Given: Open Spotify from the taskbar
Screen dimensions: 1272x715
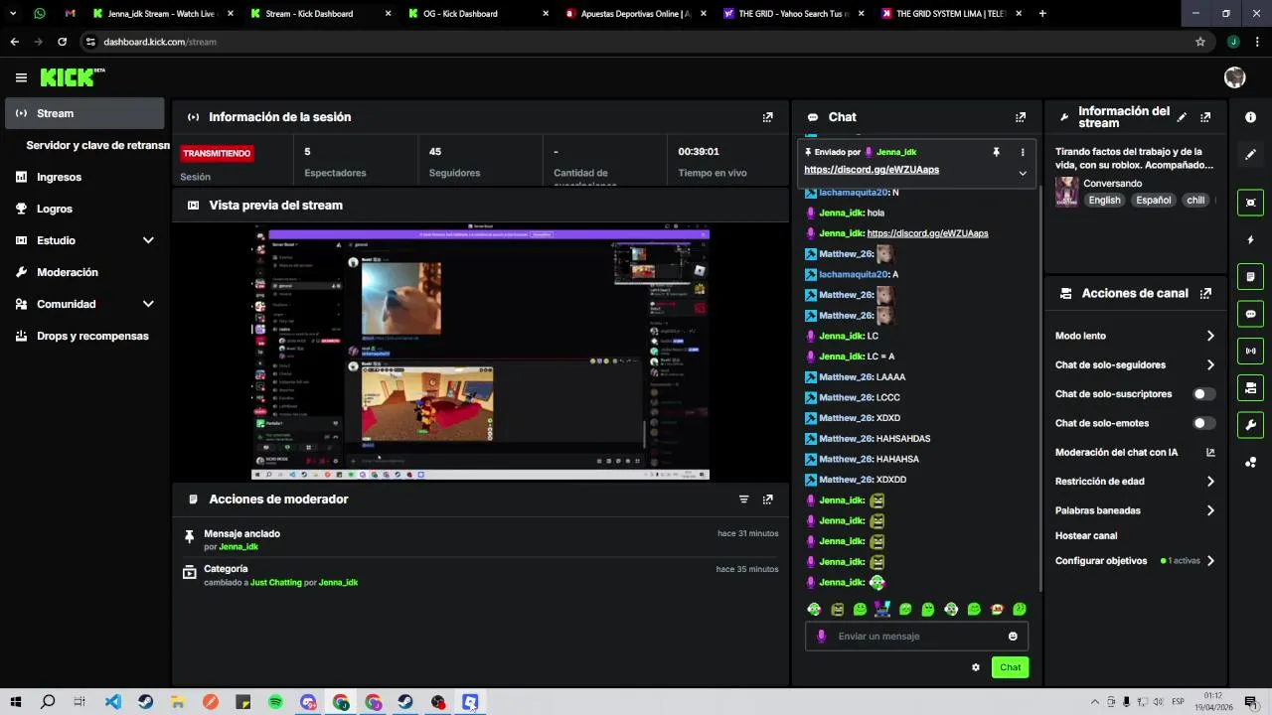Looking at the screenshot, I should pyautogui.click(x=275, y=702).
